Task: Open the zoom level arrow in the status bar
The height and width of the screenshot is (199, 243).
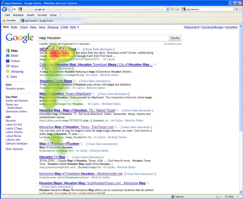Action: point(237,197)
